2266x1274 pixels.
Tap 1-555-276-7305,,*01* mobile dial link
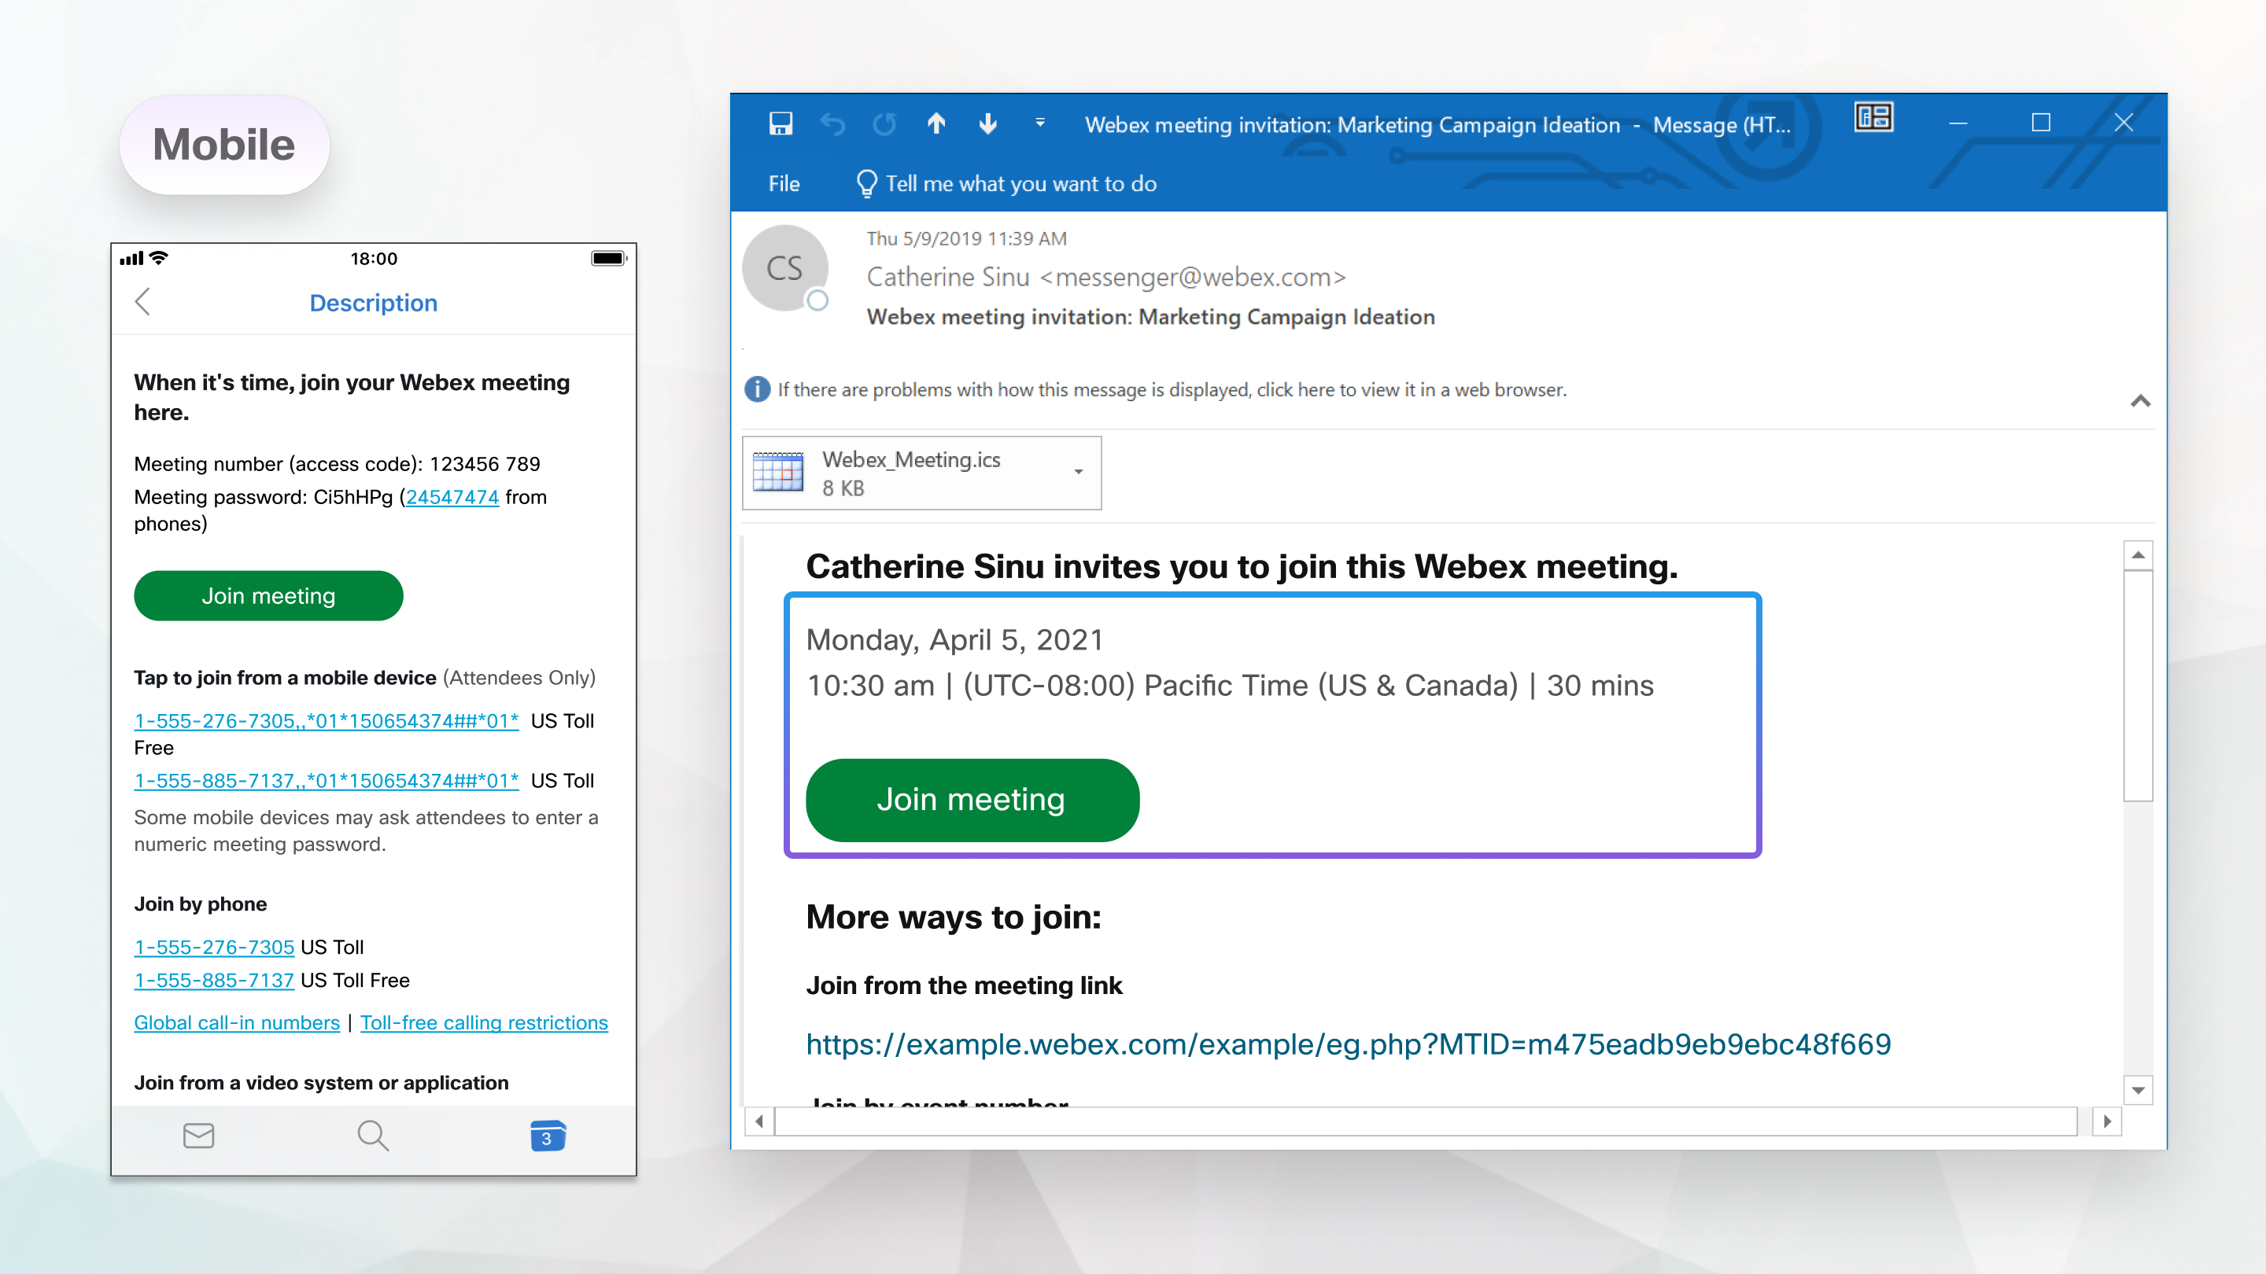pos(327,721)
